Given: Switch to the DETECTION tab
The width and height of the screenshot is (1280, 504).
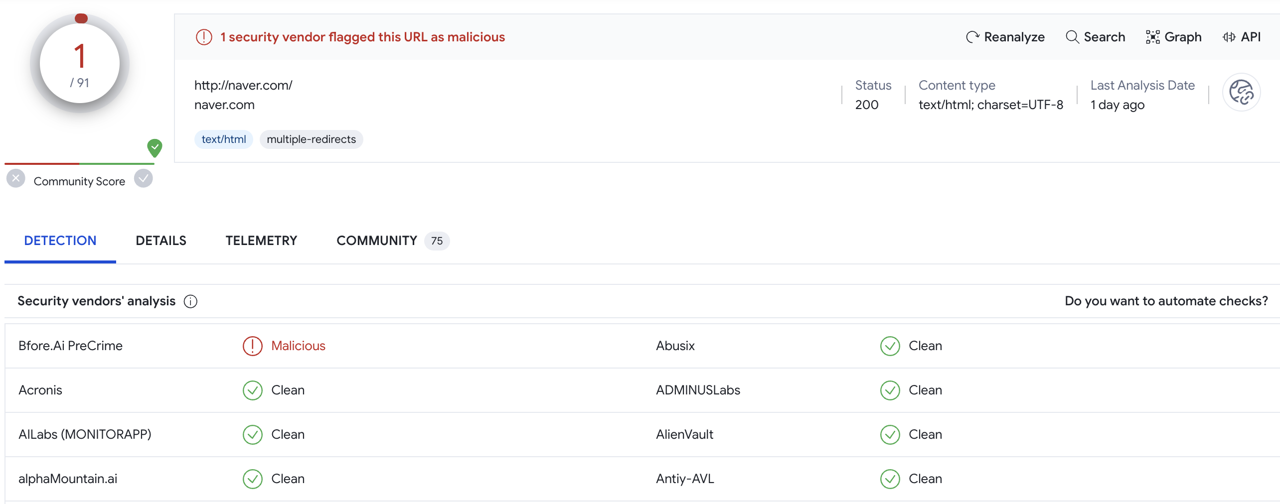Looking at the screenshot, I should pyautogui.click(x=60, y=241).
